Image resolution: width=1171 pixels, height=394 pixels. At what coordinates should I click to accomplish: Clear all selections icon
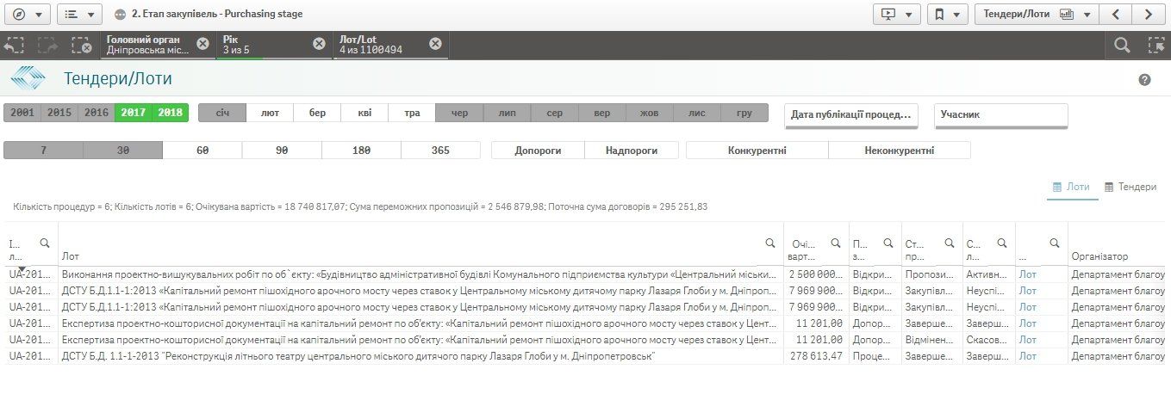coord(81,46)
